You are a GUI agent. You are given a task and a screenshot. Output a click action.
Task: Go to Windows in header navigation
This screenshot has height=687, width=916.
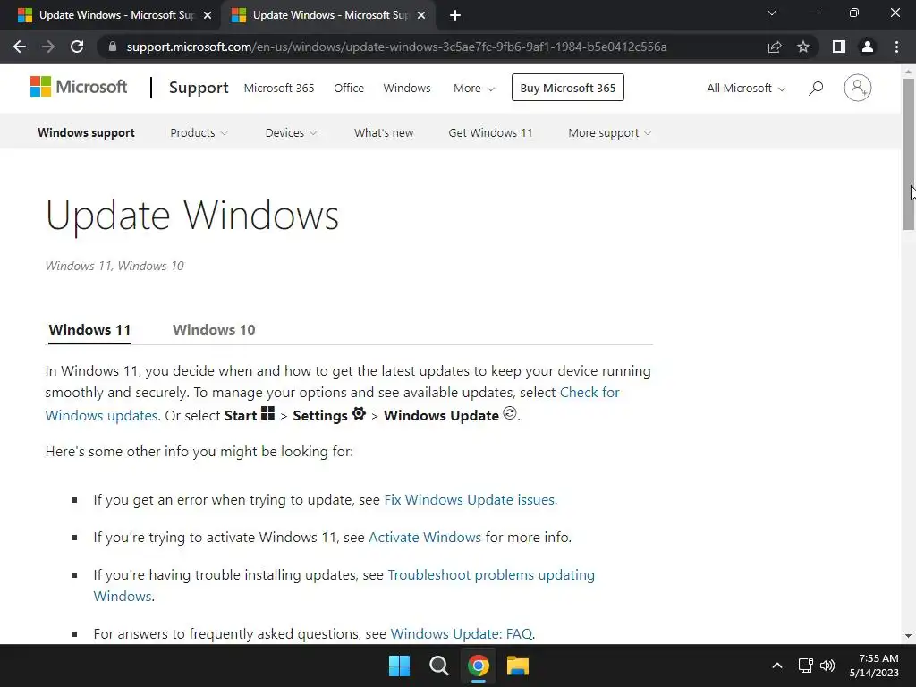coord(407,89)
